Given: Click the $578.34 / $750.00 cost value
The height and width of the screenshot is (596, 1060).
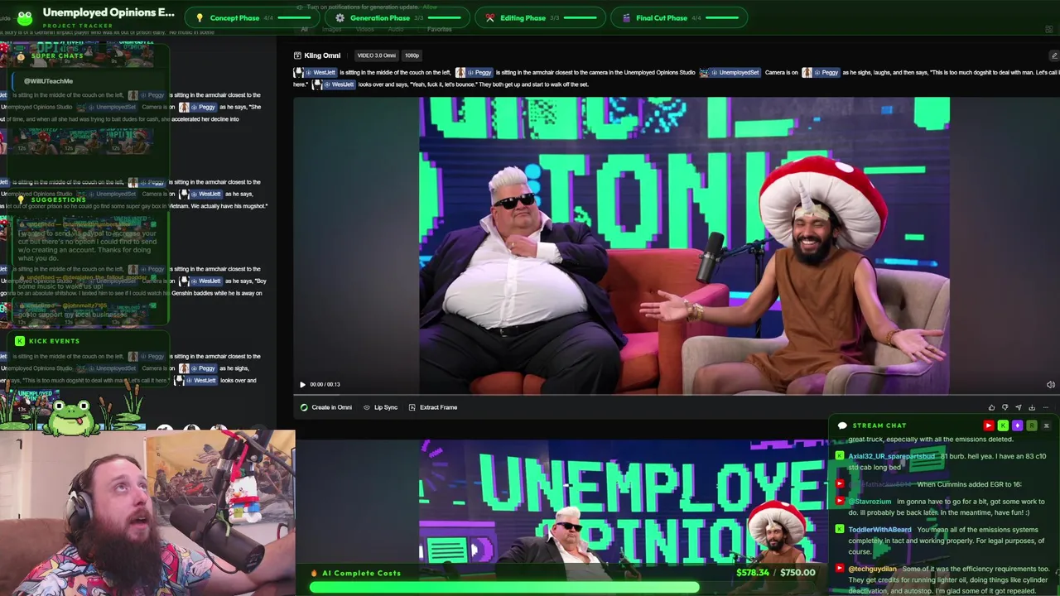Looking at the screenshot, I should (775, 572).
